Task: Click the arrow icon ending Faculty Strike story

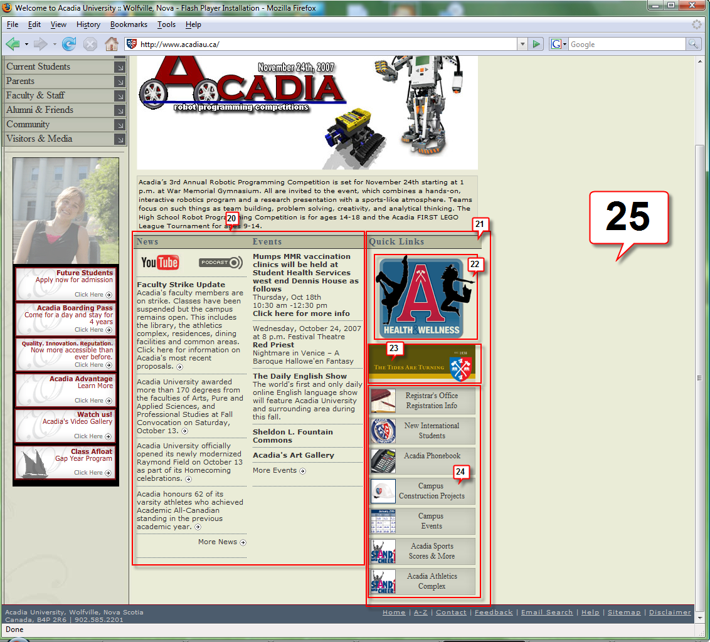Action: [180, 367]
